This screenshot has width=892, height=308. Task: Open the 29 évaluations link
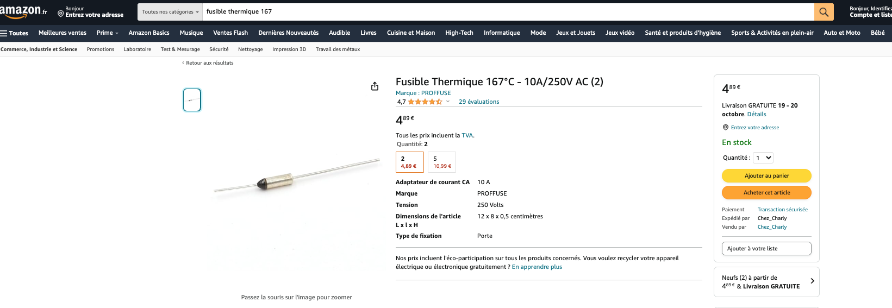pos(479,102)
